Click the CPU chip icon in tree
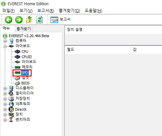 pos(17,52)
